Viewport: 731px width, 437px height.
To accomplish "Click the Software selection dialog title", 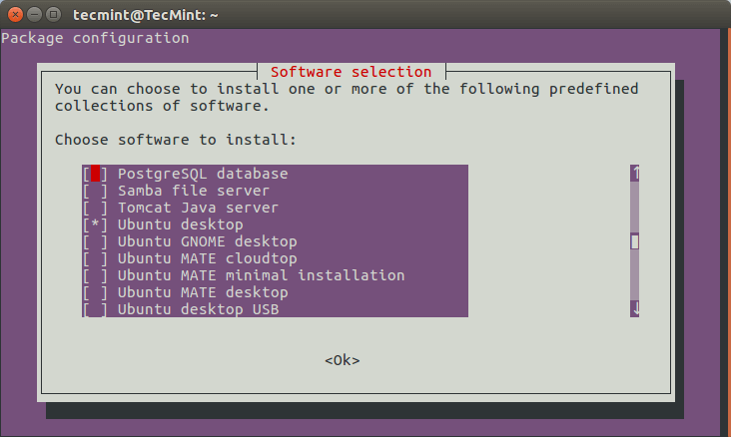I will [351, 72].
